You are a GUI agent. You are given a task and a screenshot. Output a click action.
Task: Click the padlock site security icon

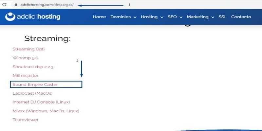pyautogui.click(x=16, y=5)
